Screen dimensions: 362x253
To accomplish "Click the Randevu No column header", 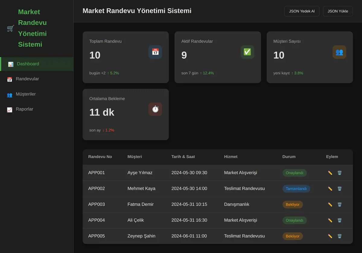I will (x=100, y=157).
